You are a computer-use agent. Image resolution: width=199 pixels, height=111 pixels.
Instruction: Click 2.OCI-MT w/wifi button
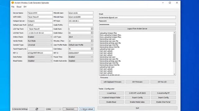tap(137, 93)
